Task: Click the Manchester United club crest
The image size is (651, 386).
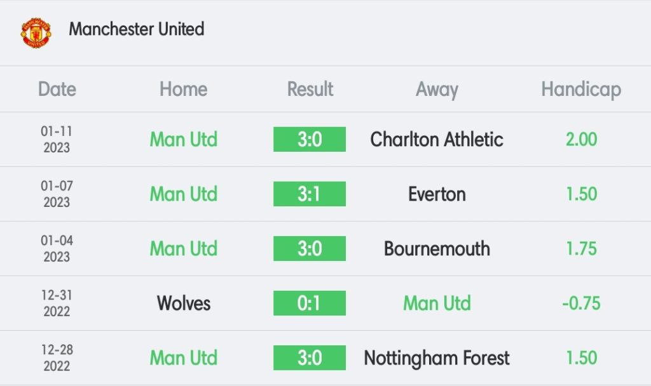Action: [36, 33]
